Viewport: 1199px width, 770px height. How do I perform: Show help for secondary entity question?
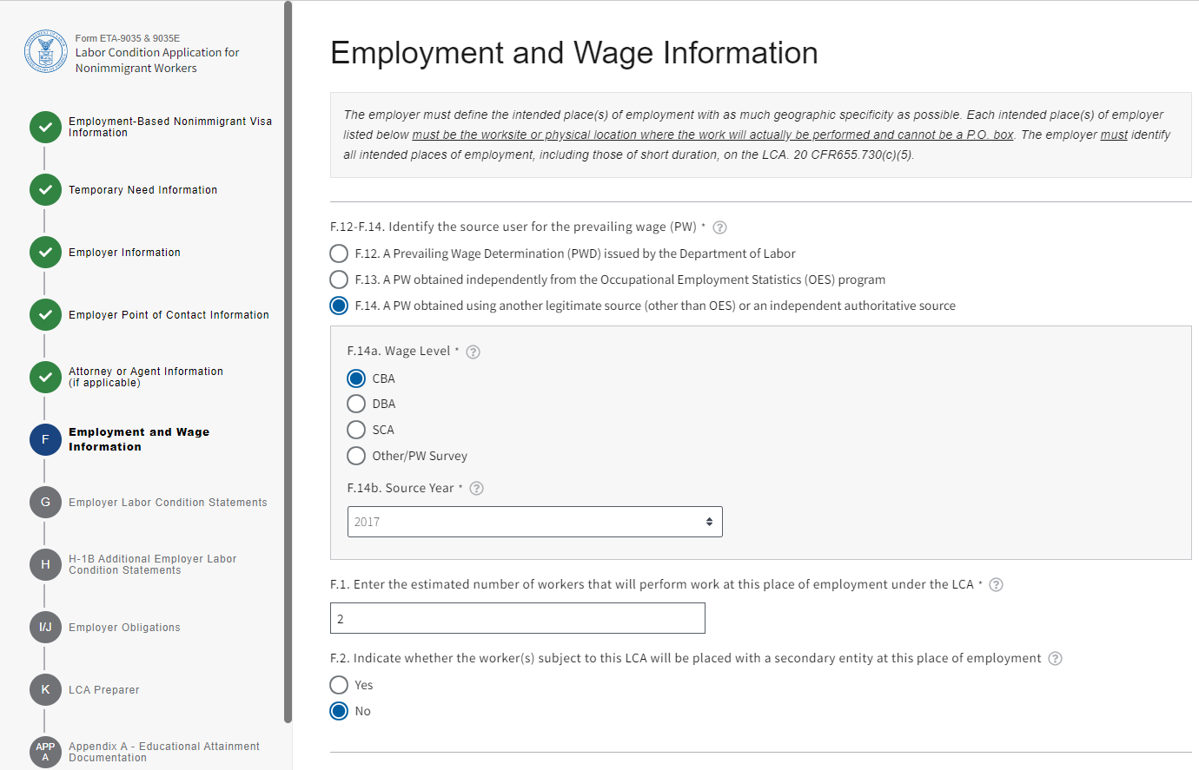(x=1055, y=659)
